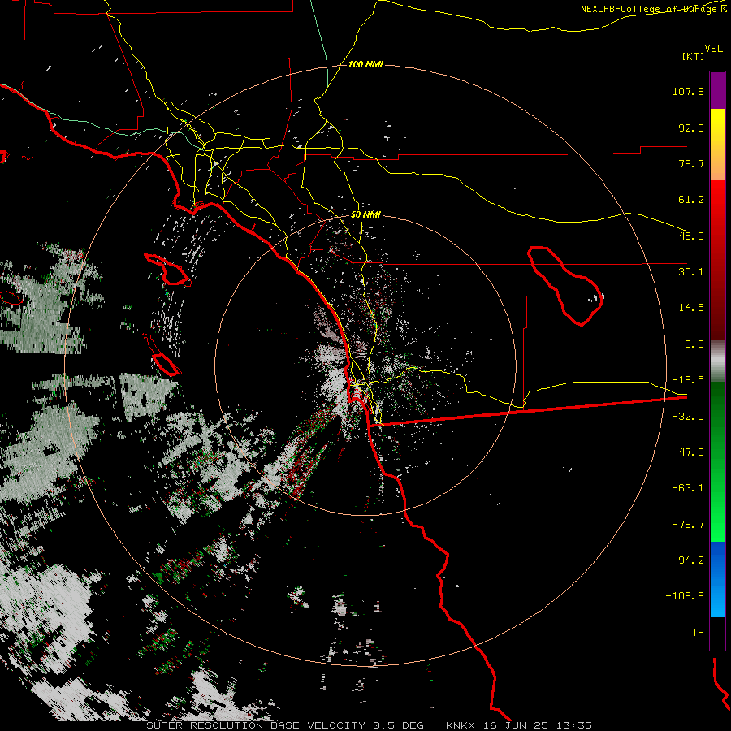Click the 61.2 velocity scale label

pos(691,200)
